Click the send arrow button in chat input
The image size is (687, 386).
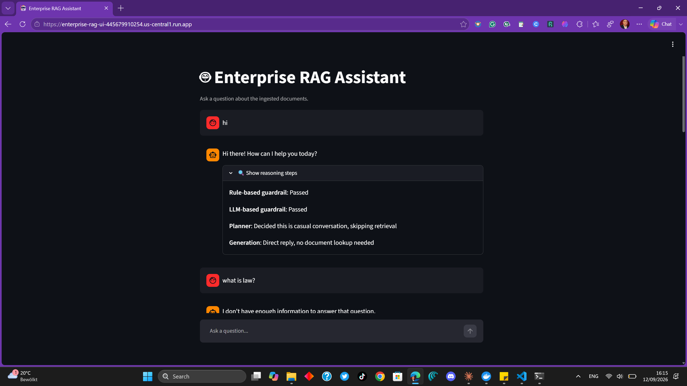470,331
